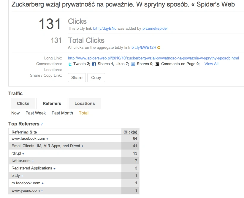244x198 pixels.
Task: Click the Twitter bird icon near Tweets
Action: 70,64
